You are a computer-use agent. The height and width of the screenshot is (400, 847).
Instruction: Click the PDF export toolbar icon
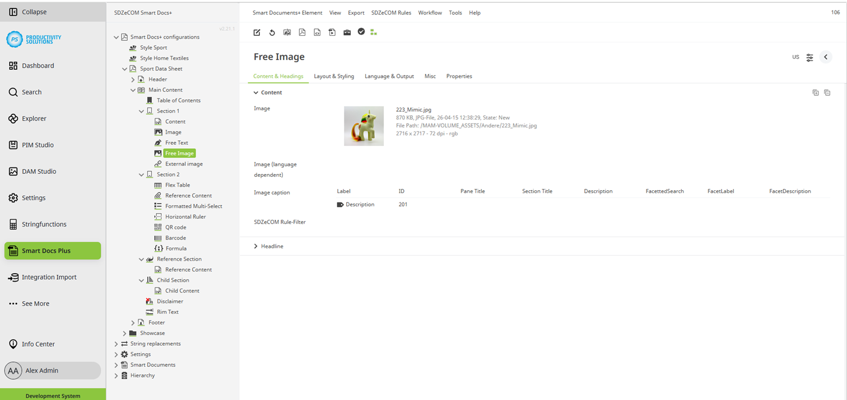(302, 32)
